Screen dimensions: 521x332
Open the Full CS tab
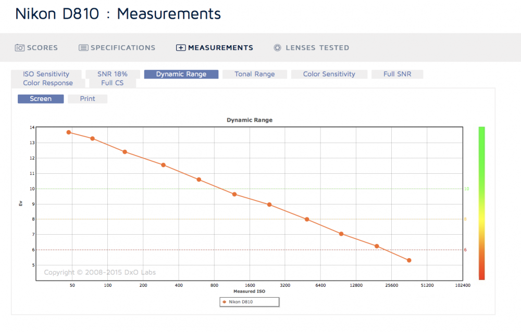[113, 83]
